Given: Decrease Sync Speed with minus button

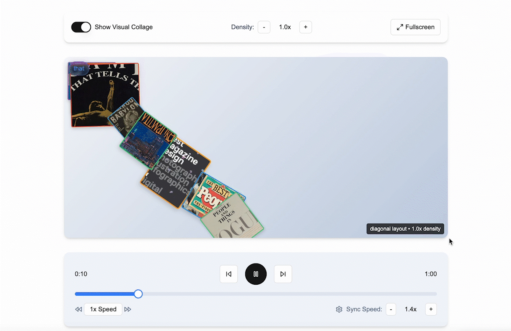Looking at the screenshot, I should 391,309.
